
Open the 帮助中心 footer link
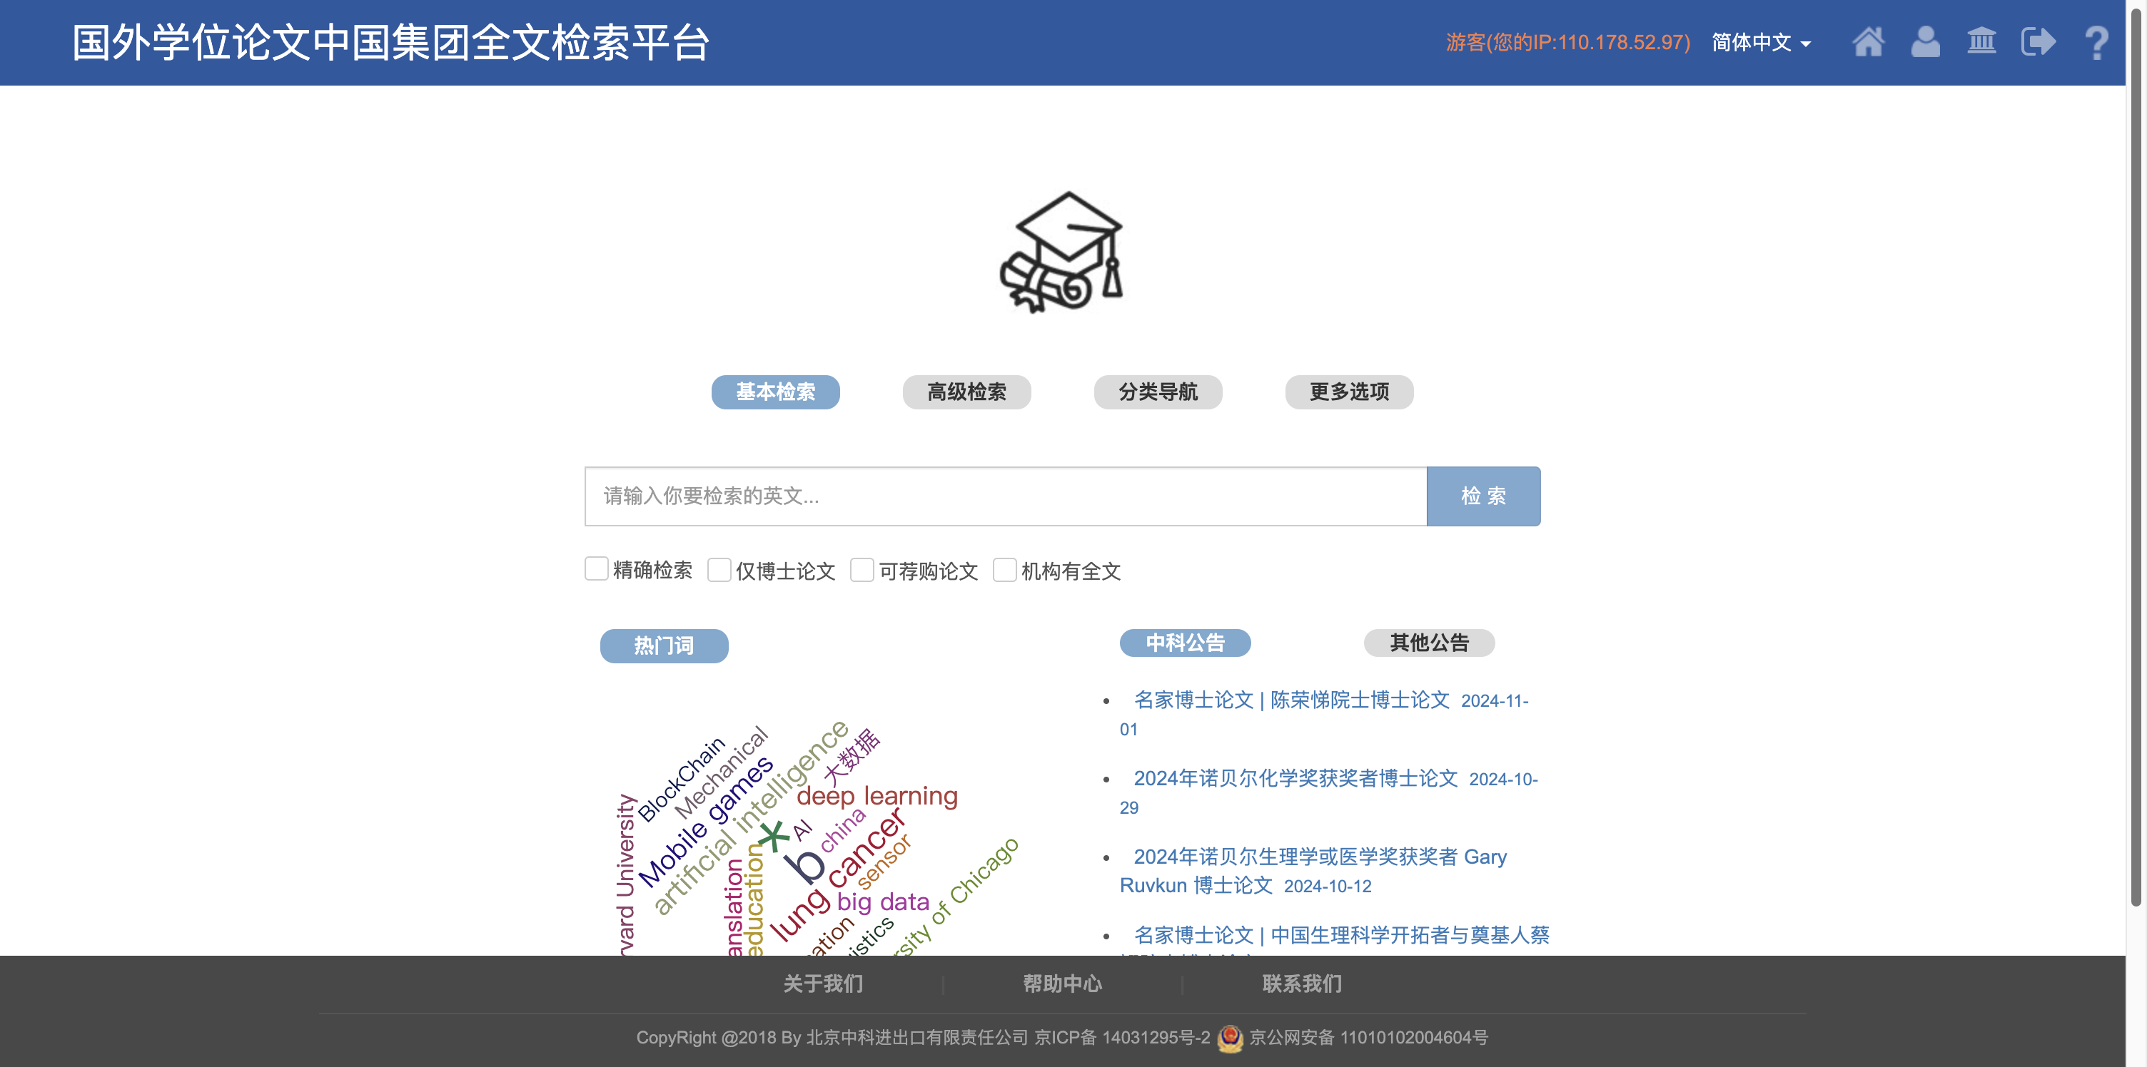[x=1062, y=984]
